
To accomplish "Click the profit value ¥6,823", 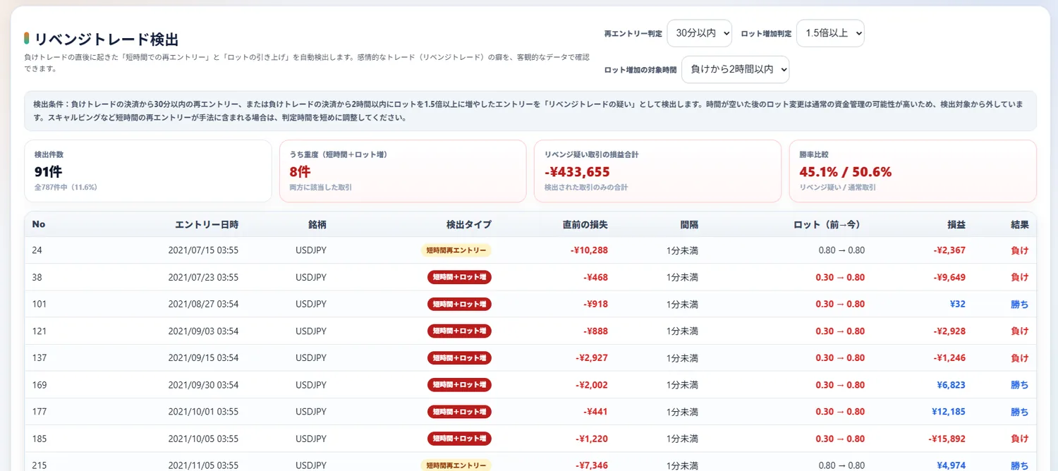I will point(951,385).
